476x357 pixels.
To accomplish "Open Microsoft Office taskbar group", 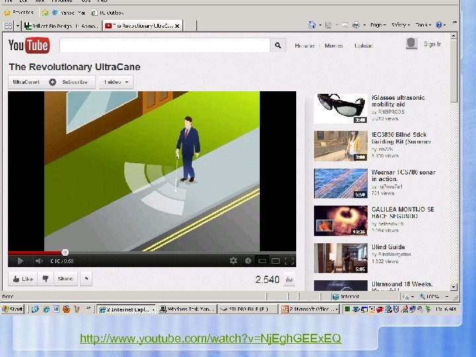I will [x=310, y=309].
